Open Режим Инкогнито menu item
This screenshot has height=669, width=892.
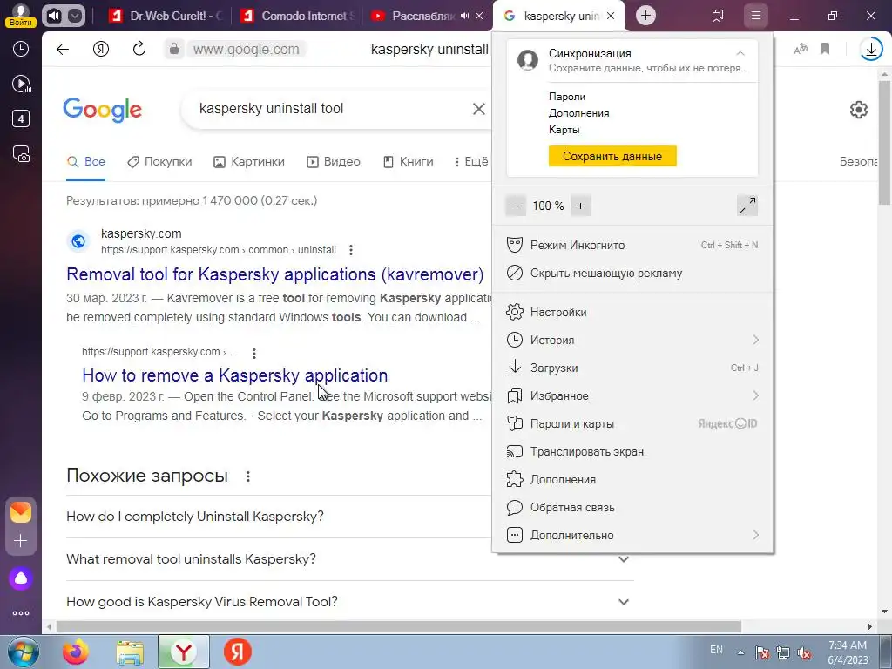pos(632,245)
